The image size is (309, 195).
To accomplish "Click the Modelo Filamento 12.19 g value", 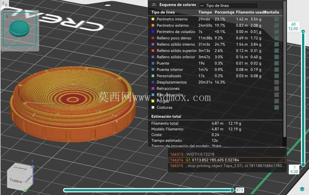I will (235, 129).
